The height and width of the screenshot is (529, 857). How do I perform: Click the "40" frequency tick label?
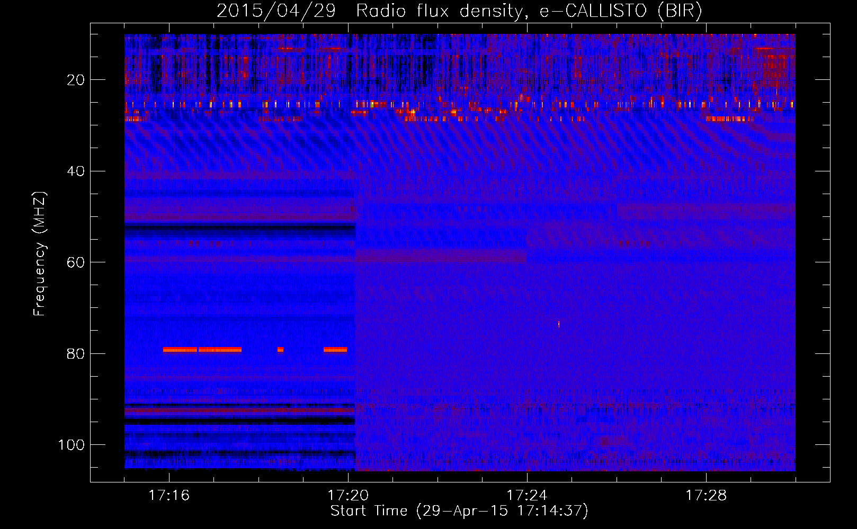coord(76,171)
